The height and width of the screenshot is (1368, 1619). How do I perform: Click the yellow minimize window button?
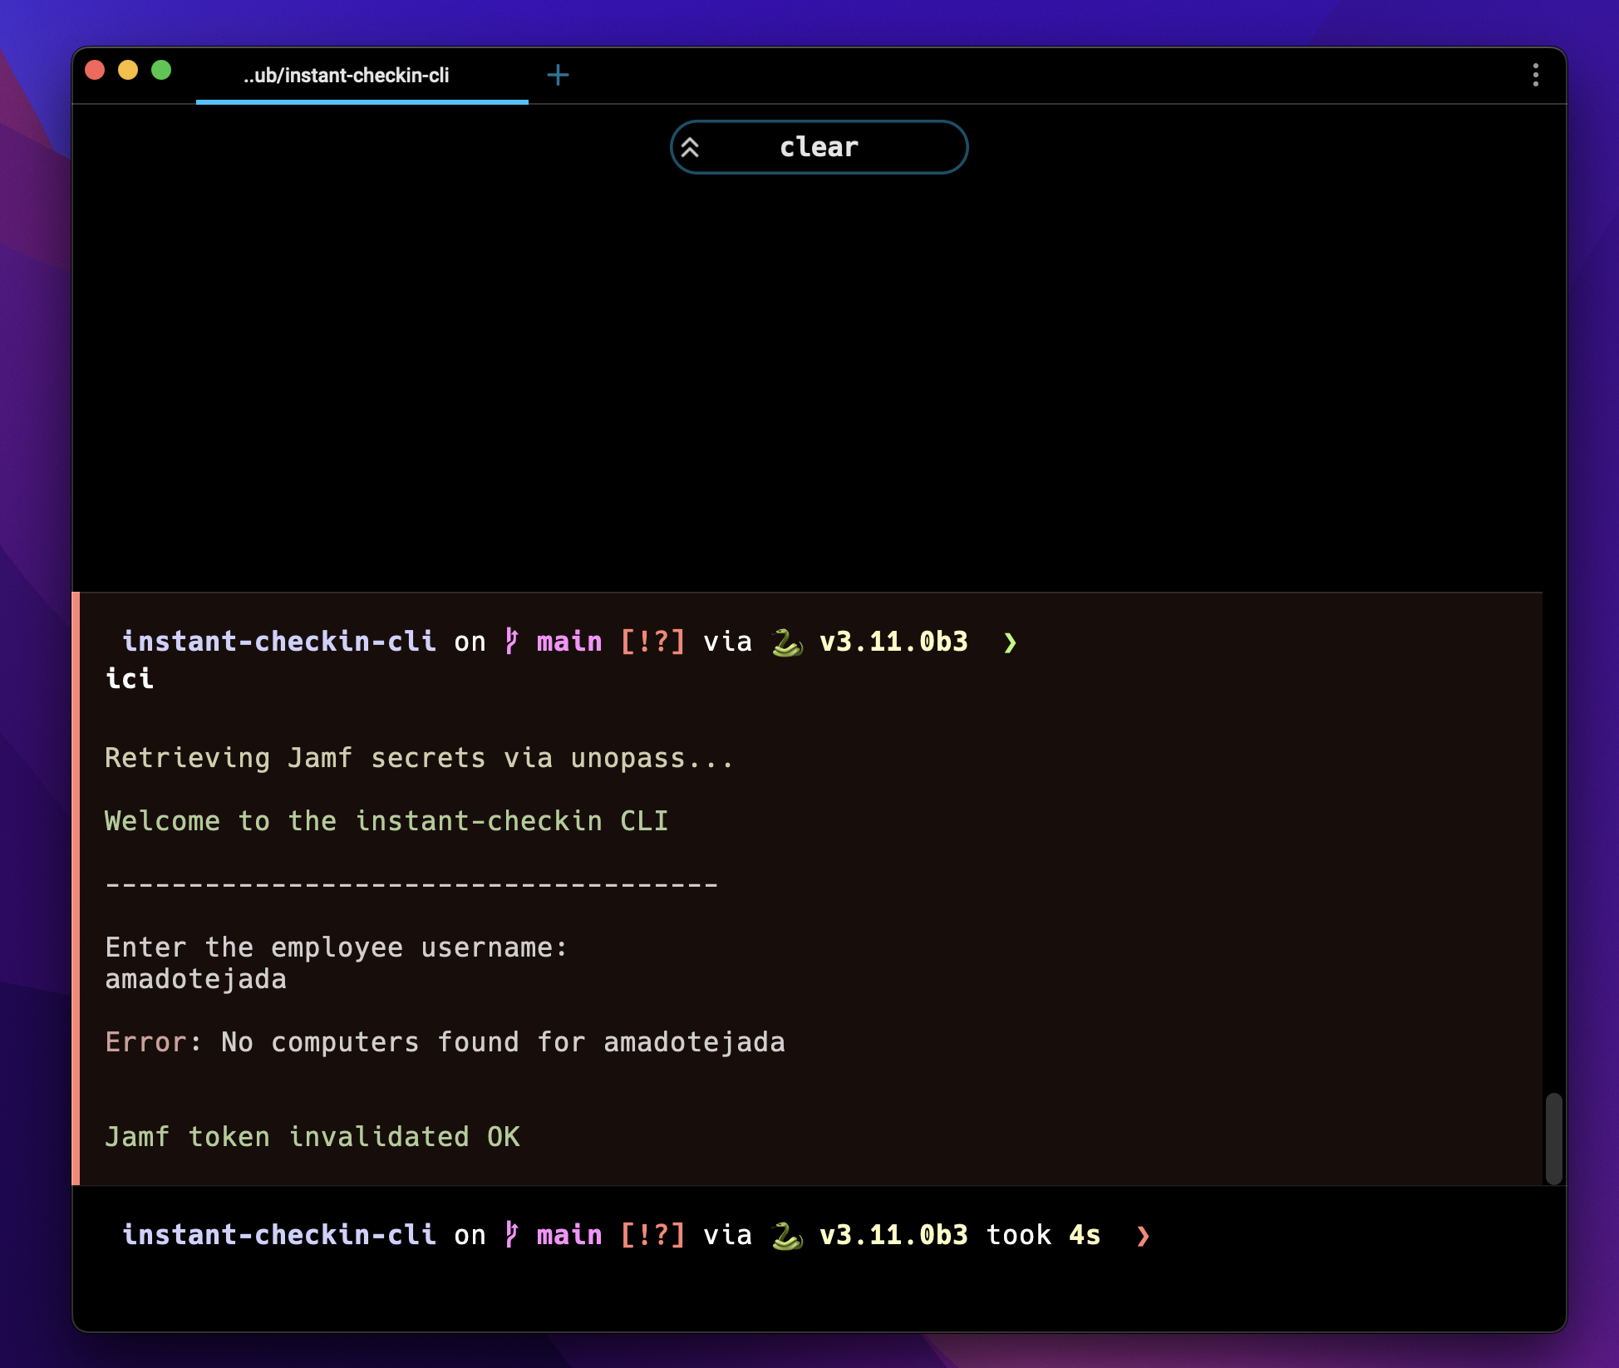(x=128, y=71)
